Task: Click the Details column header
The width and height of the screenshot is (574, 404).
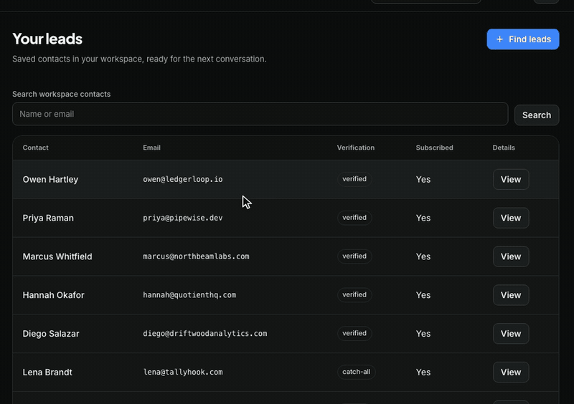Action: click(x=504, y=148)
